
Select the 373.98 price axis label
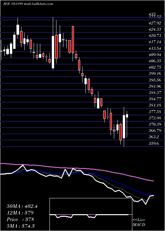click(x=155, y=118)
